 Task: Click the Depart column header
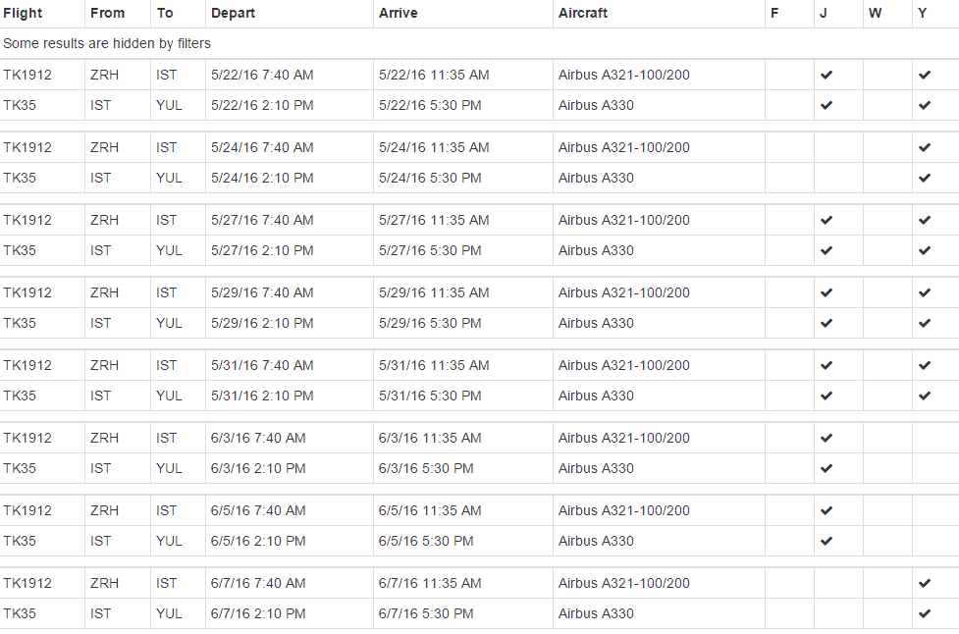pyautogui.click(x=233, y=14)
